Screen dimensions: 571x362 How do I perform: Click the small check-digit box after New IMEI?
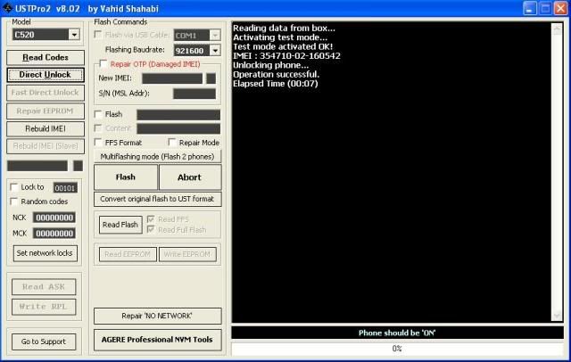click(211, 78)
